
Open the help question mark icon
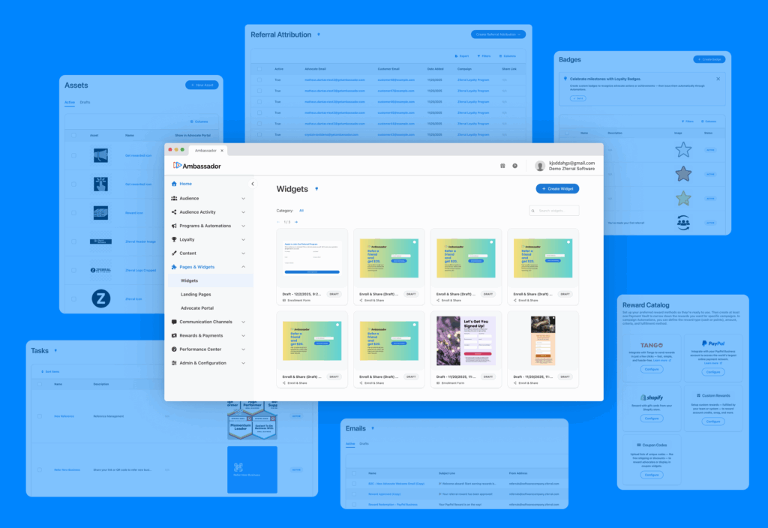click(x=515, y=166)
